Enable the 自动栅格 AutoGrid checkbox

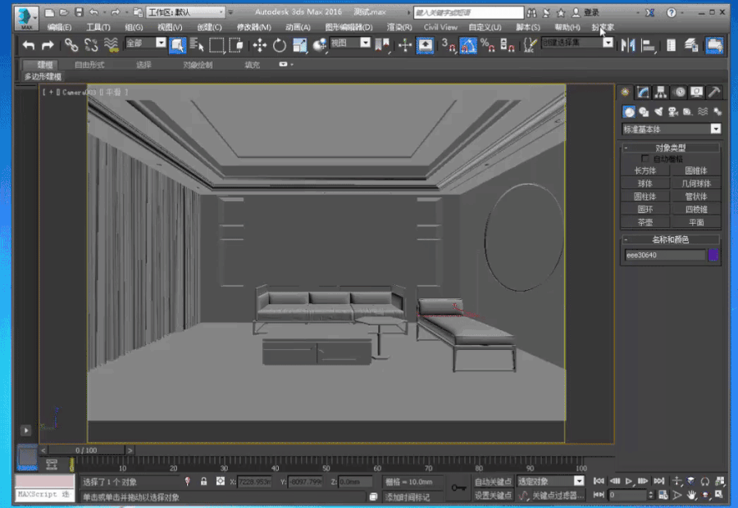(x=645, y=158)
